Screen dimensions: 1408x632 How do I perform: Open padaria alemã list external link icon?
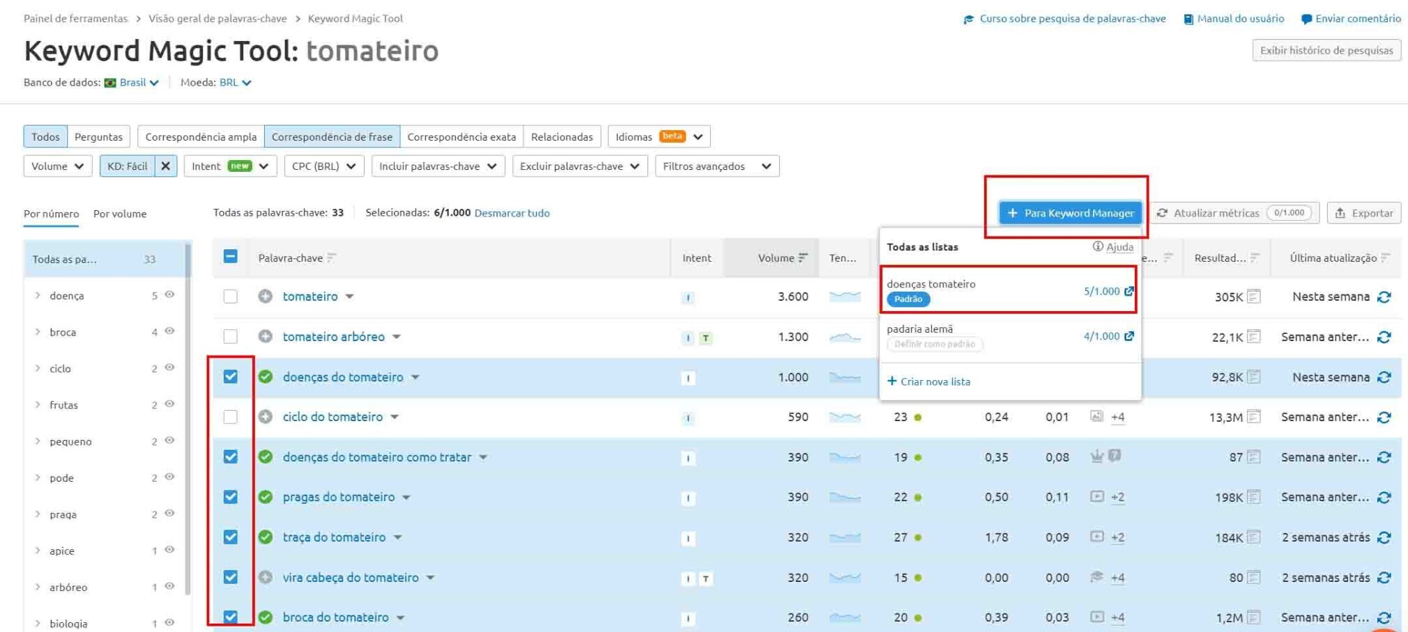click(1128, 336)
